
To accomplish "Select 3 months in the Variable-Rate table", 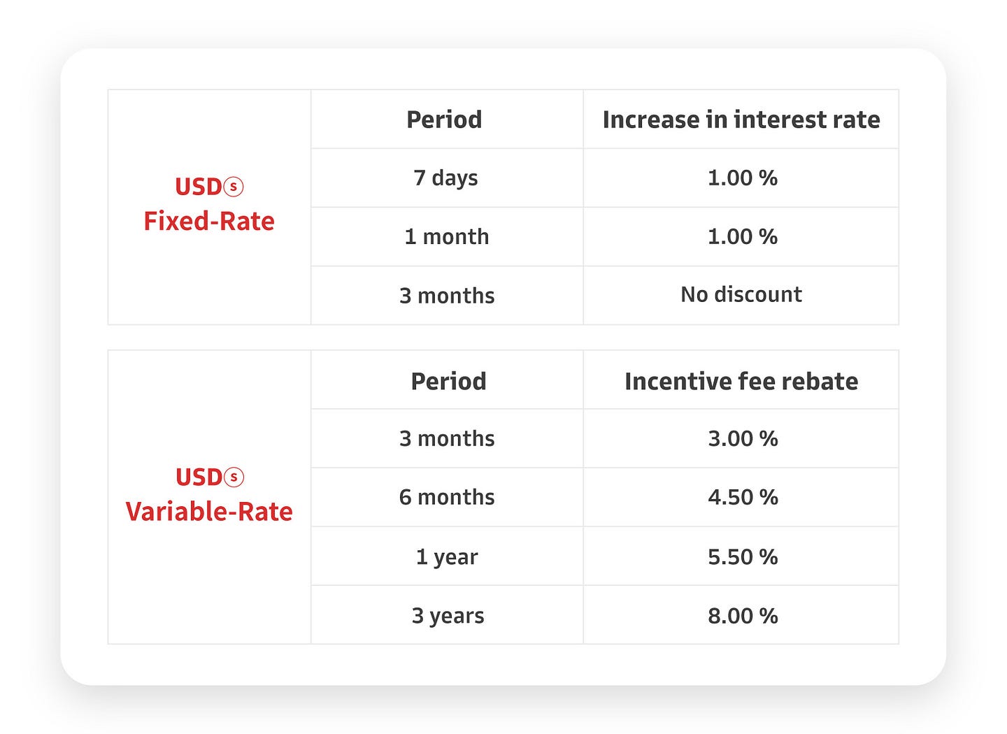I will pyautogui.click(x=447, y=439).
